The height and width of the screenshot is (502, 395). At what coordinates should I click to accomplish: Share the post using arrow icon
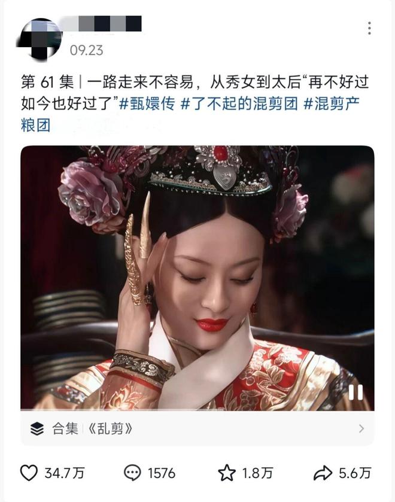(323, 473)
